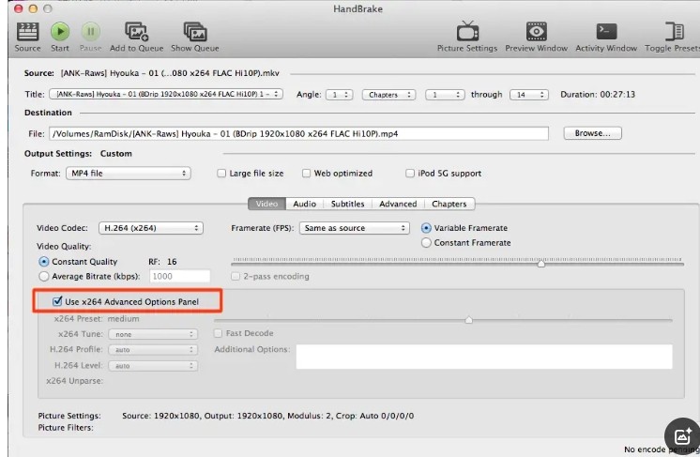Open the Preview Window icon

tap(536, 33)
